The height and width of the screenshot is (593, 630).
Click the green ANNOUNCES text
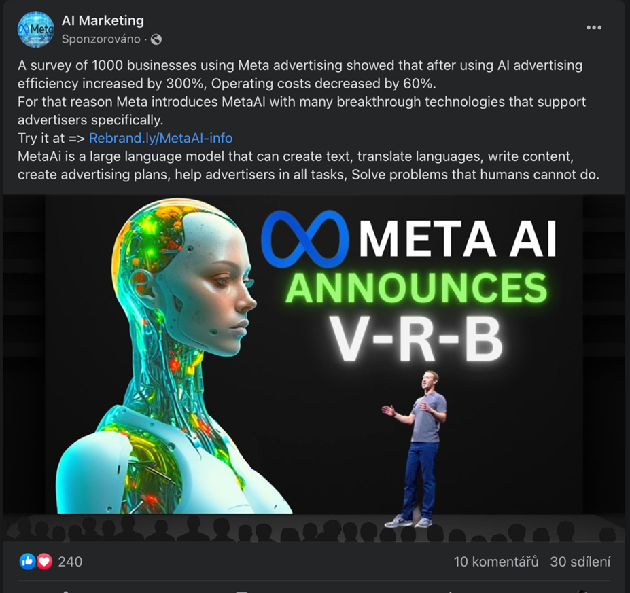tap(416, 287)
